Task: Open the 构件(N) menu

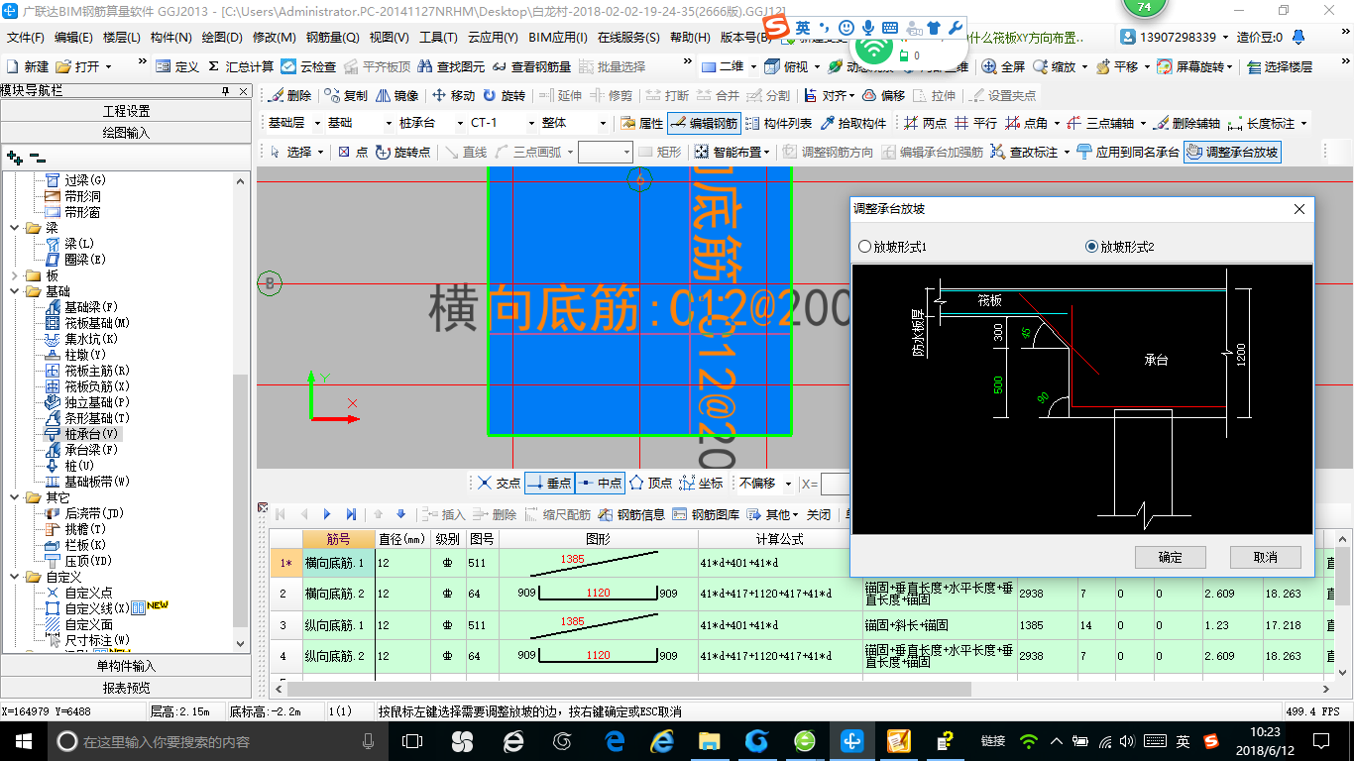Action: point(171,38)
